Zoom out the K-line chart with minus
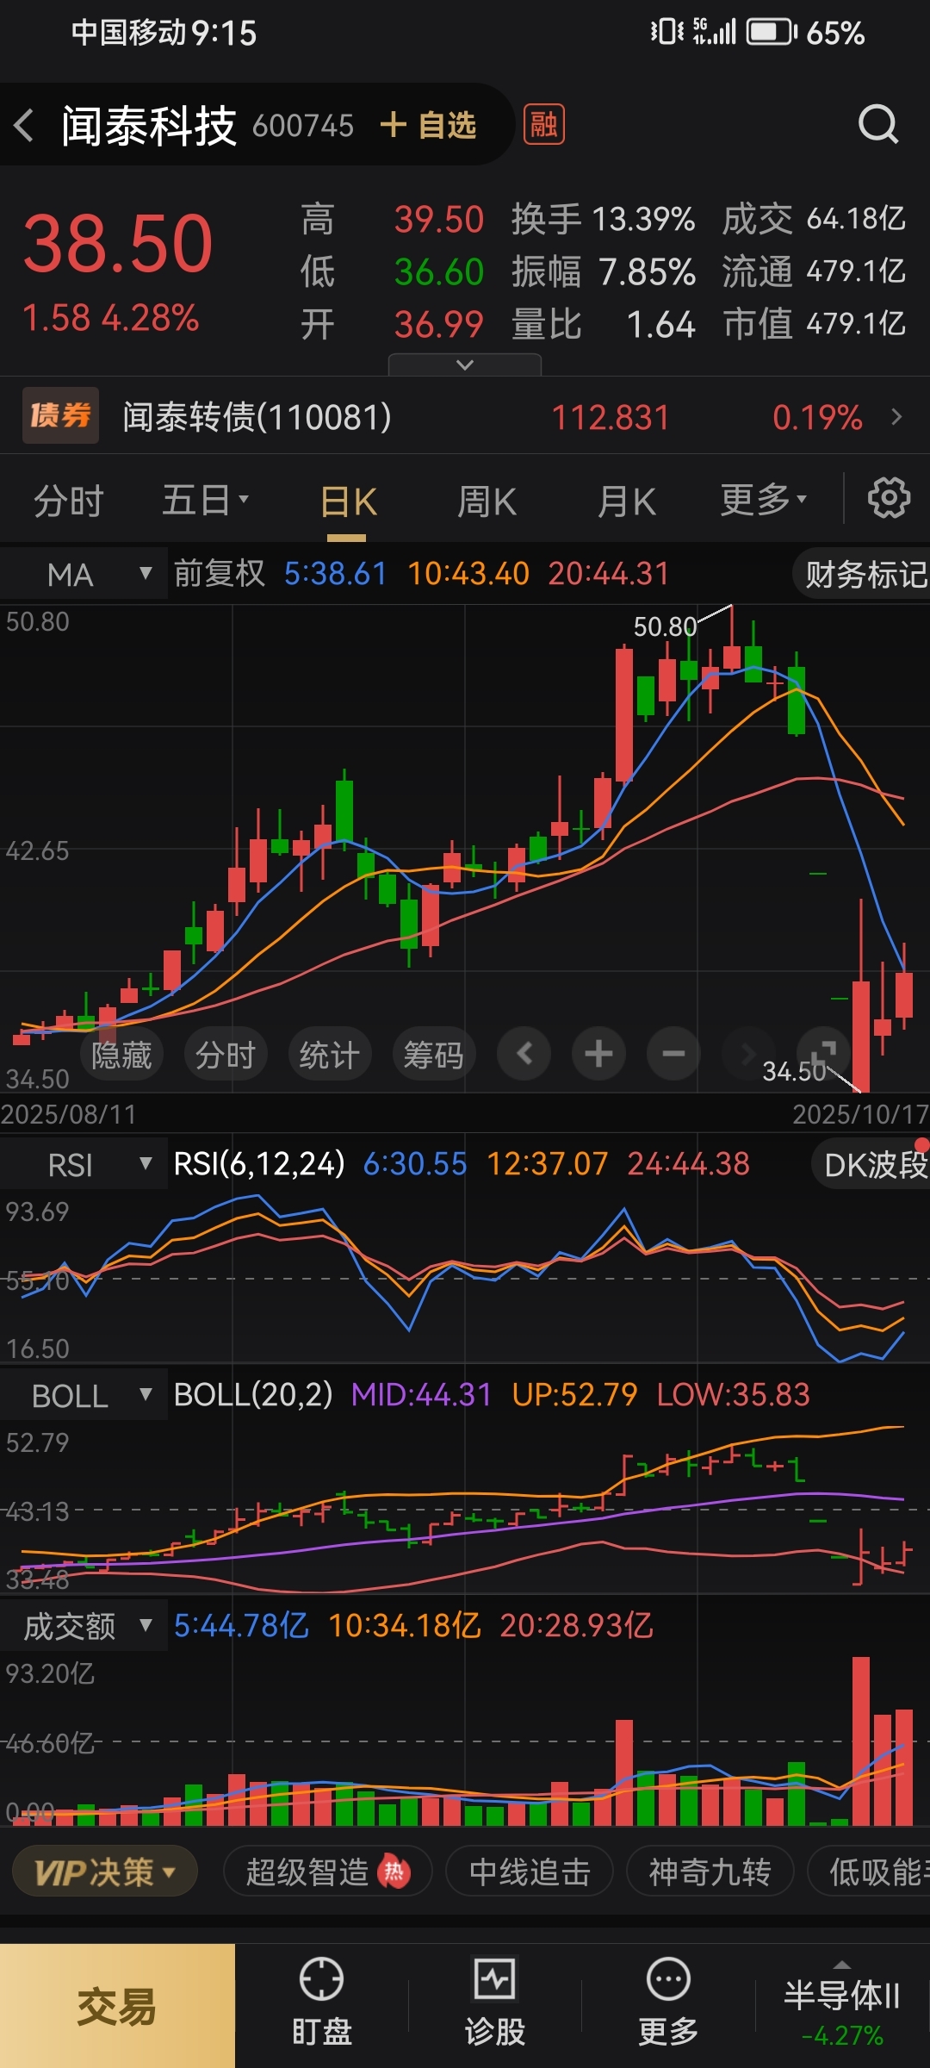The width and height of the screenshot is (930, 2068). (x=673, y=1053)
